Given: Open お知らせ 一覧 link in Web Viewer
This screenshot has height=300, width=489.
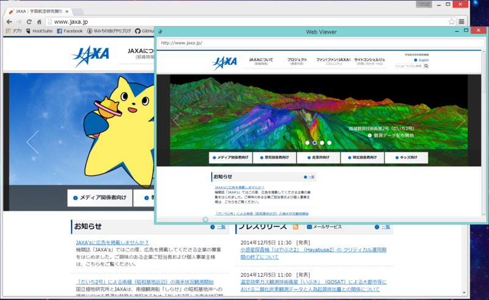Looking at the screenshot, I should pyautogui.click(x=309, y=177).
